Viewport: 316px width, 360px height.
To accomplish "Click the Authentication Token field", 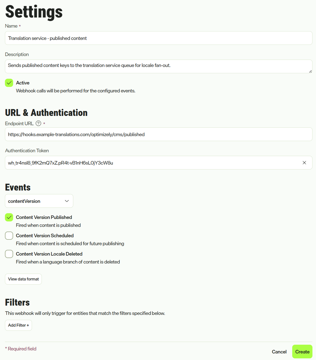I will click(153, 163).
